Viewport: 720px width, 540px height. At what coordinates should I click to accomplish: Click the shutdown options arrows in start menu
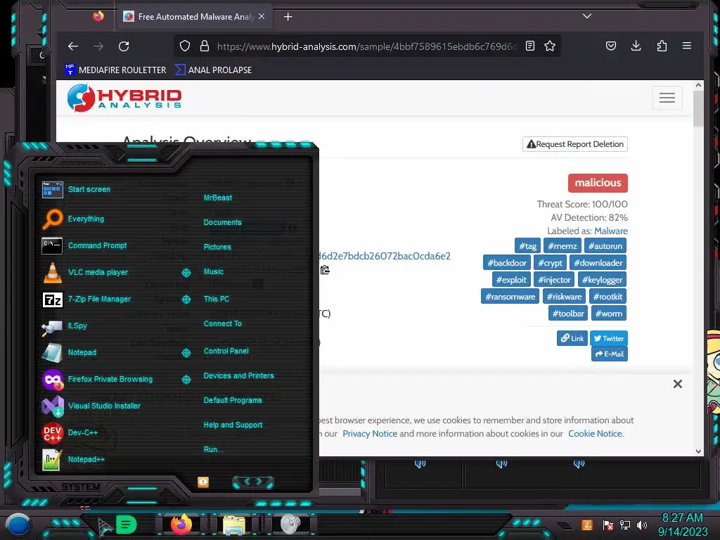(x=253, y=482)
